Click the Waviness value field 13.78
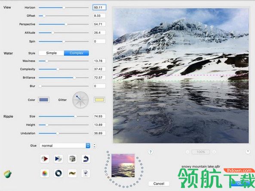The image size is (255, 191). [99, 61]
